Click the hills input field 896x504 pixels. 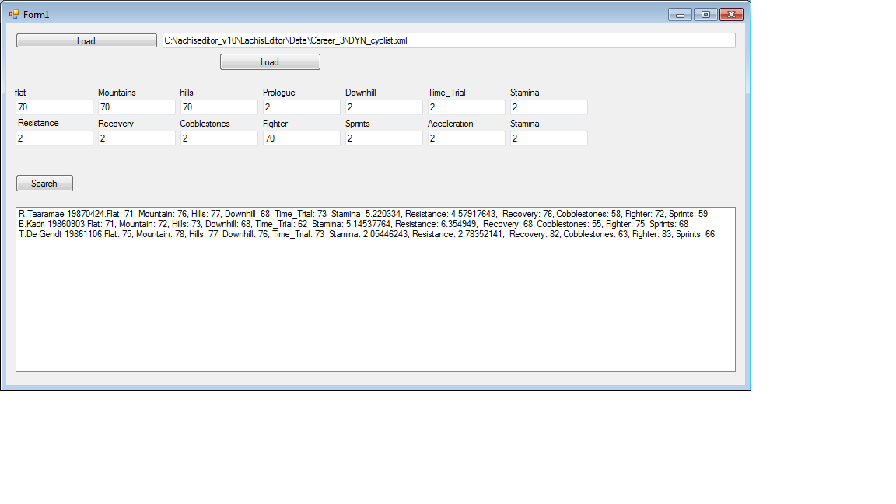point(219,107)
